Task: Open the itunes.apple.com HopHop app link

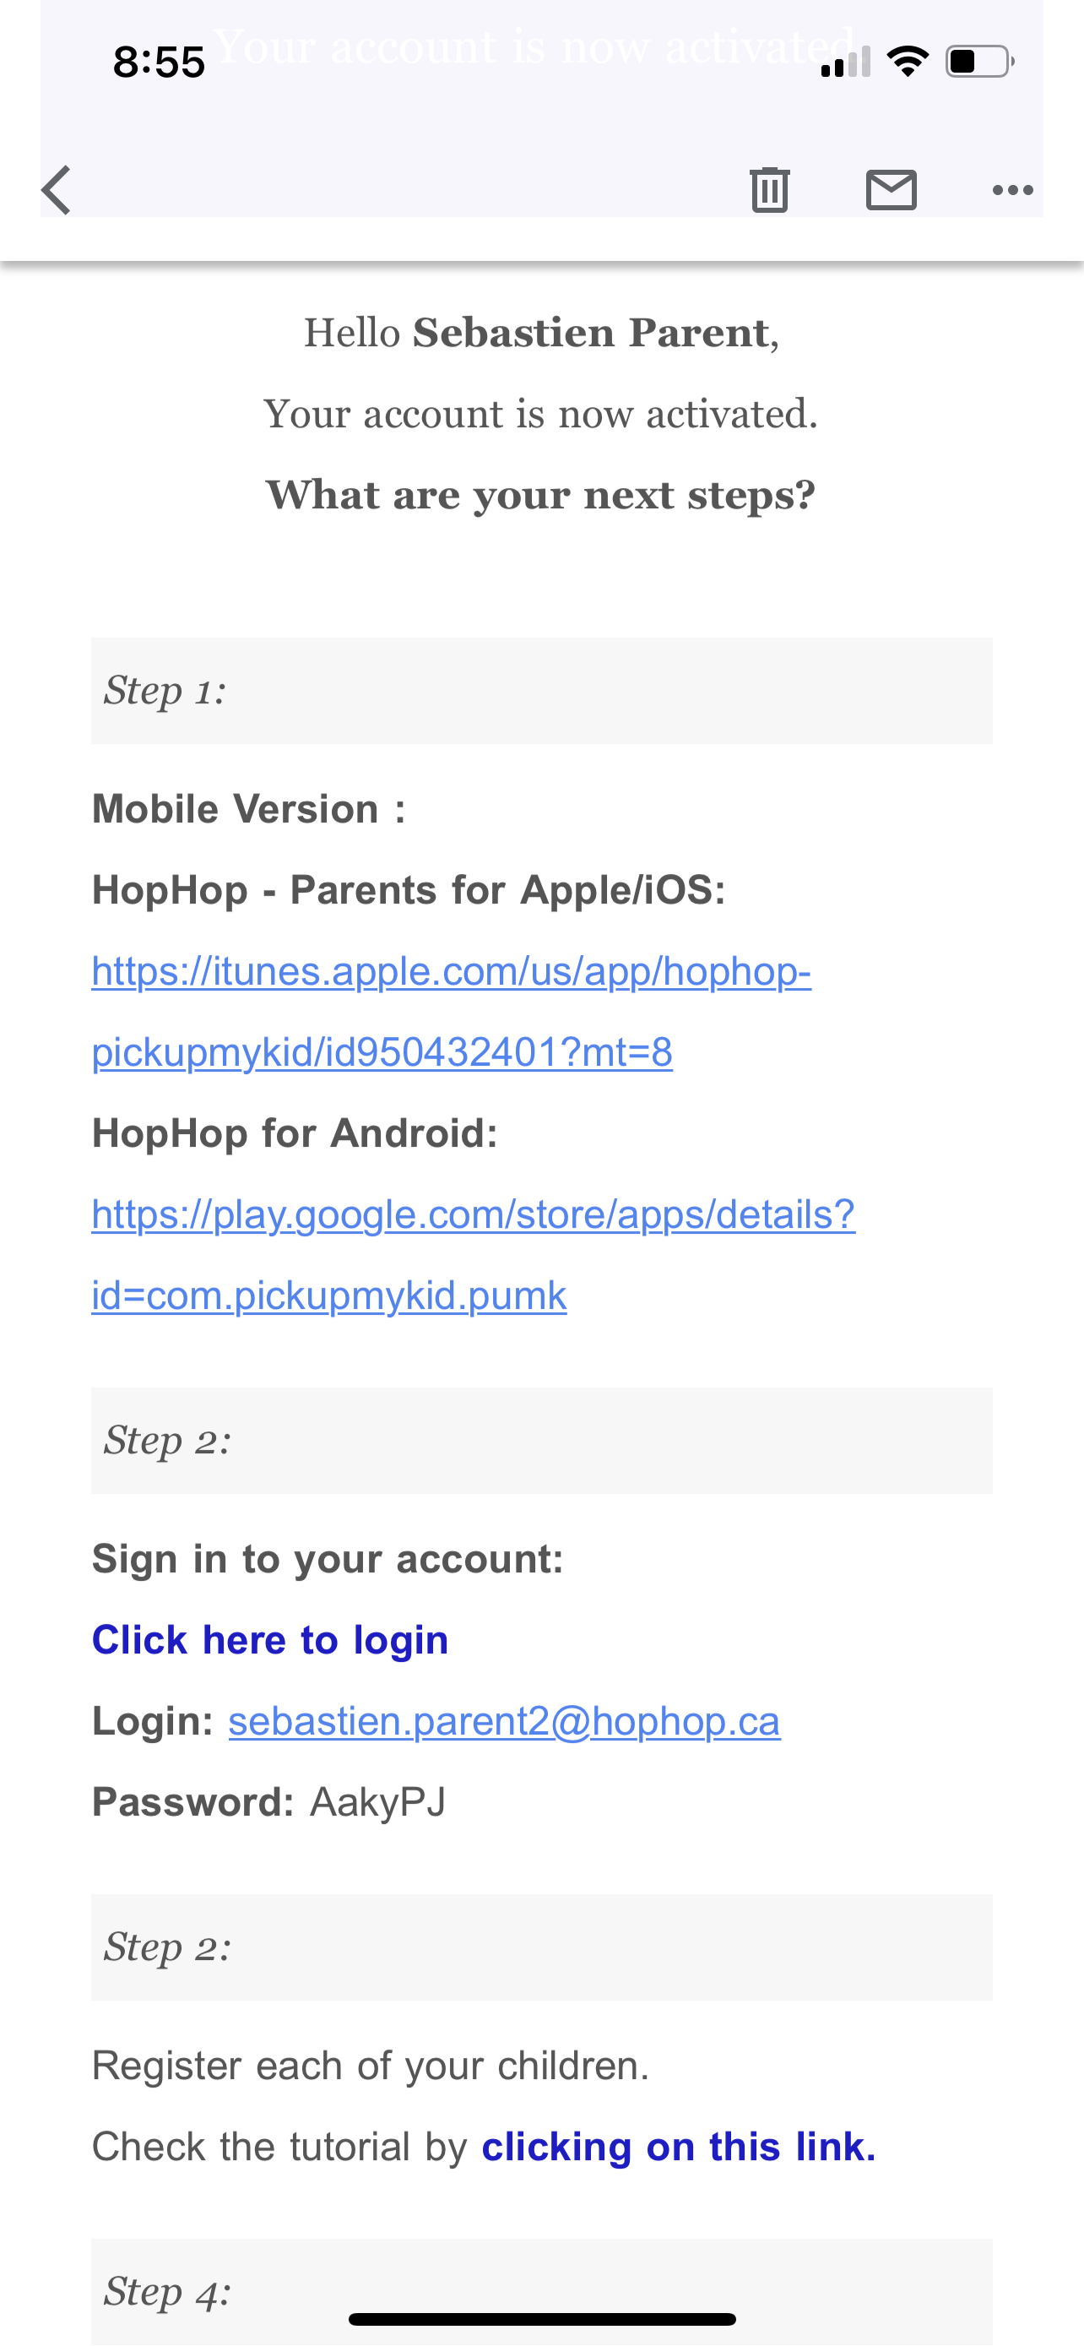Action: click(x=452, y=1011)
